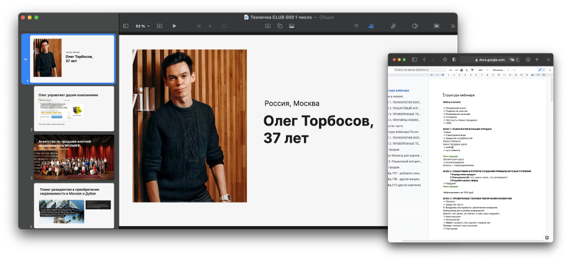Click the Google Docs menu search field
The height and width of the screenshot is (261, 567).
coord(419,70)
